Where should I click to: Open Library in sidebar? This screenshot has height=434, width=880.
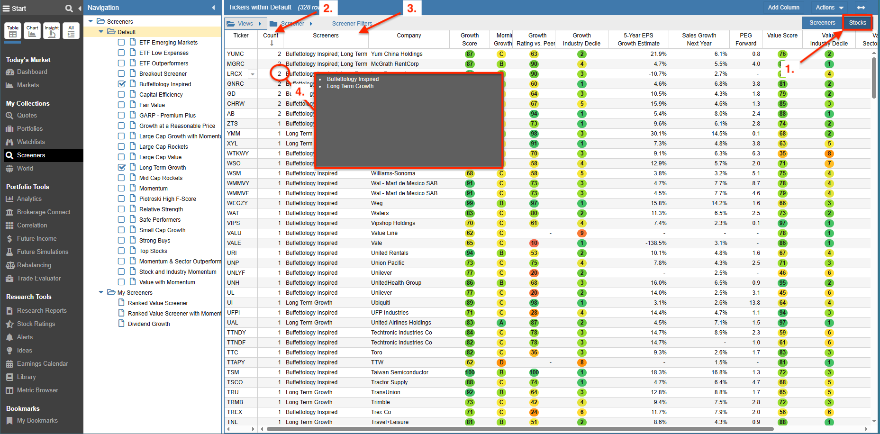click(x=26, y=377)
